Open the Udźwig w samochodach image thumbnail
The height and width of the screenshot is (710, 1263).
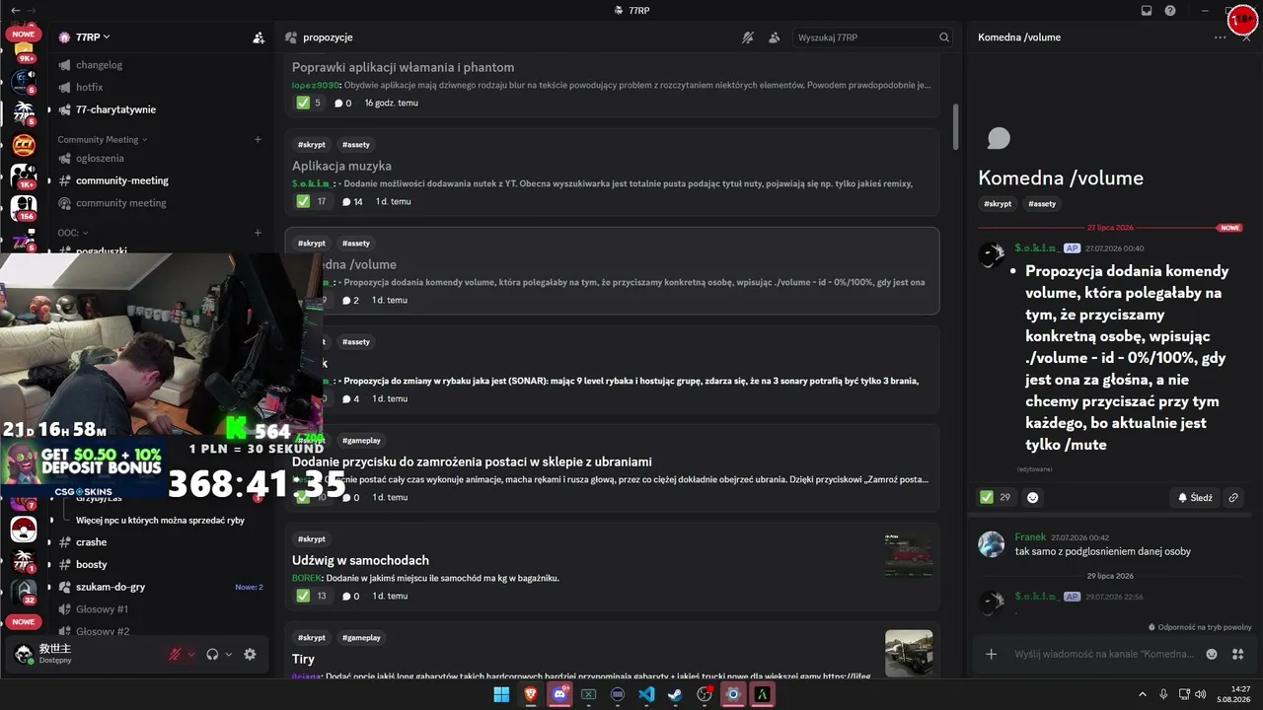909,555
